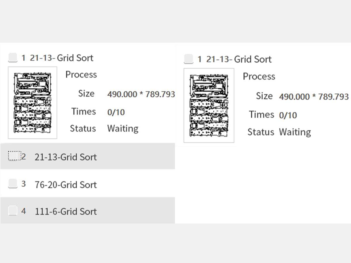This screenshot has height=263, width=351.
Task: Check the box beside 111-6-Grid Sort
Action: 13,210
